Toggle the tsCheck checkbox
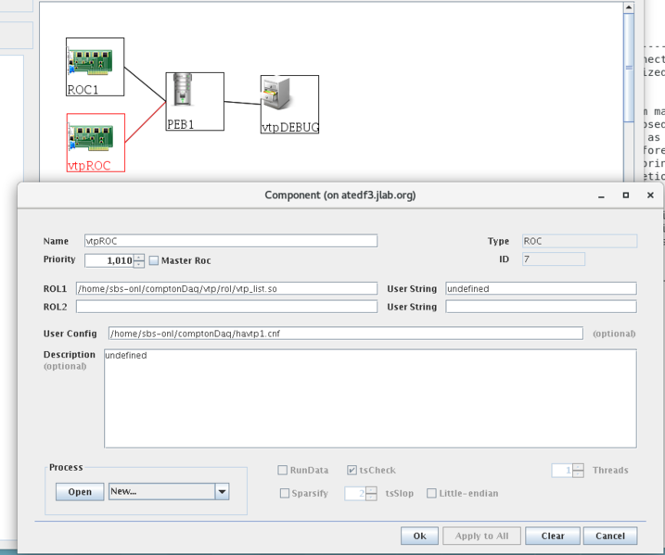This screenshot has width=665, height=555. tap(352, 470)
